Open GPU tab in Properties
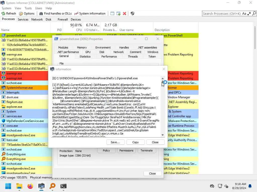The image size is (257, 192). (88, 52)
